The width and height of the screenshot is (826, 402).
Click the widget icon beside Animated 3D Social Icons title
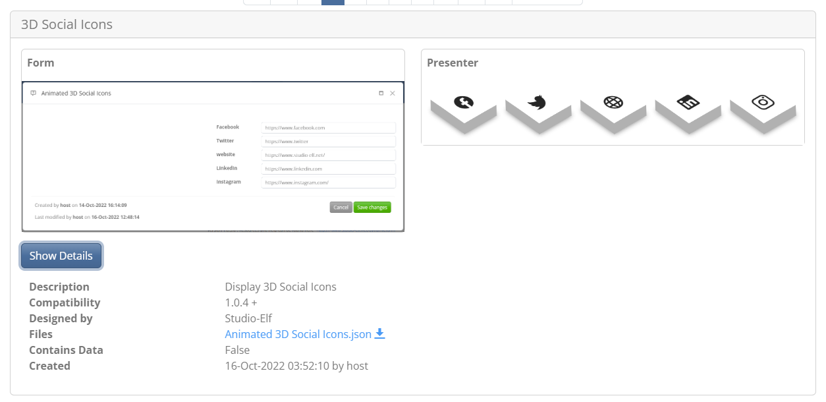coord(33,93)
